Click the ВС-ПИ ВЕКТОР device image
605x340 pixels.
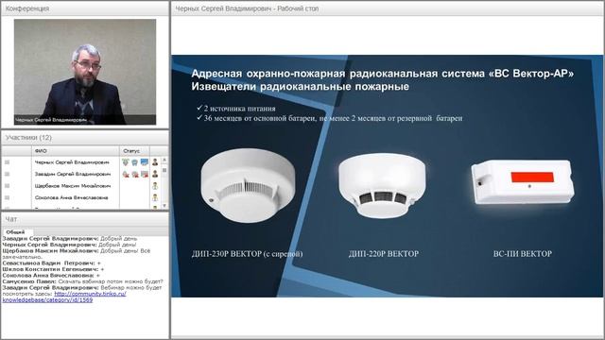523,182
